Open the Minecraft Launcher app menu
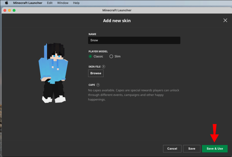This screenshot has height=157, width=232. (27, 3)
